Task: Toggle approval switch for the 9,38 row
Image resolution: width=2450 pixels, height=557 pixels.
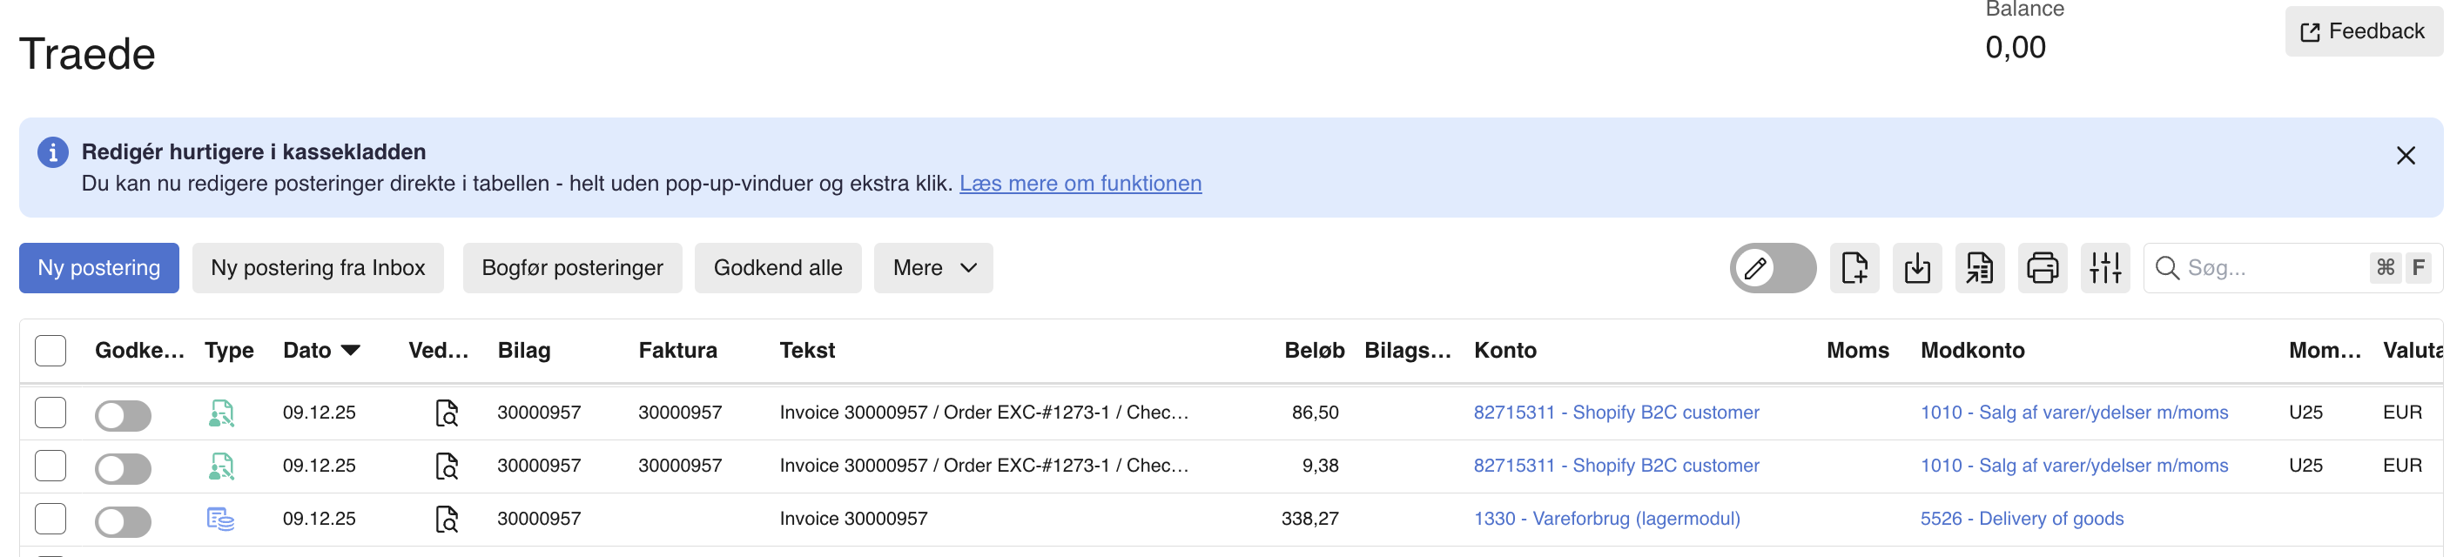Action: [123, 467]
